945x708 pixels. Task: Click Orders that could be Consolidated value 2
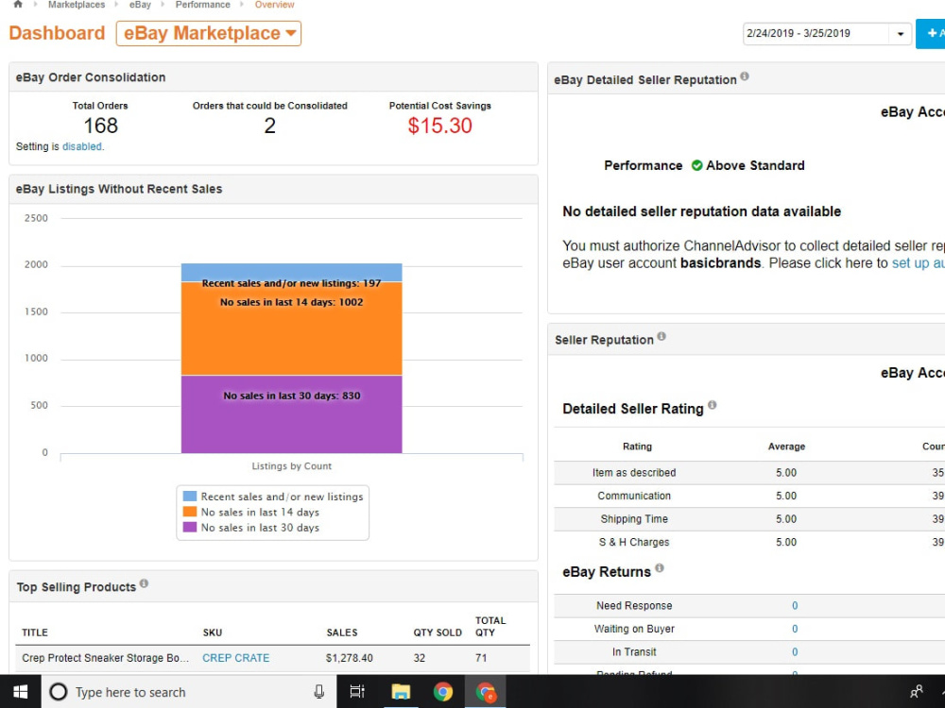point(270,126)
